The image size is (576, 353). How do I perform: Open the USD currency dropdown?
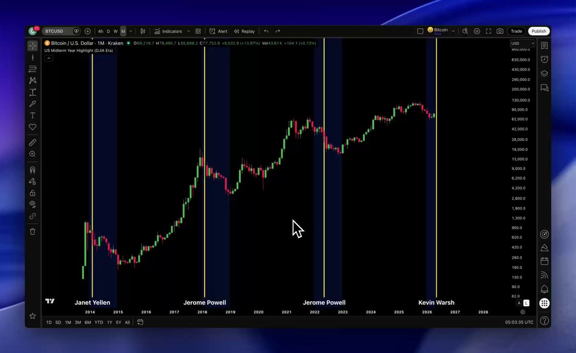[522, 44]
